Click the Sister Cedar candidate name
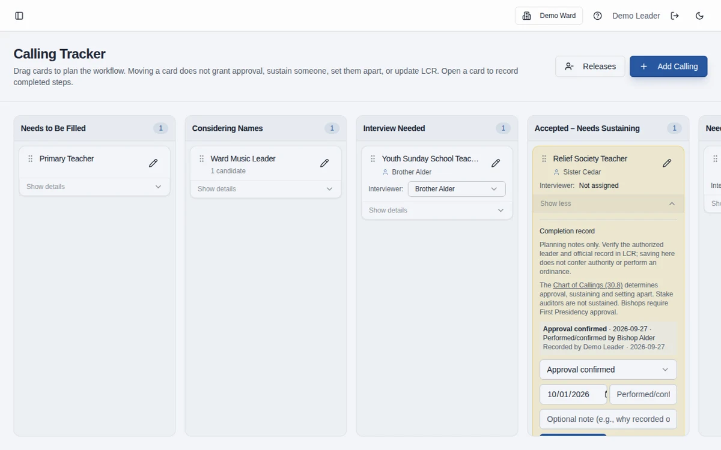The image size is (721, 450). [582, 172]
